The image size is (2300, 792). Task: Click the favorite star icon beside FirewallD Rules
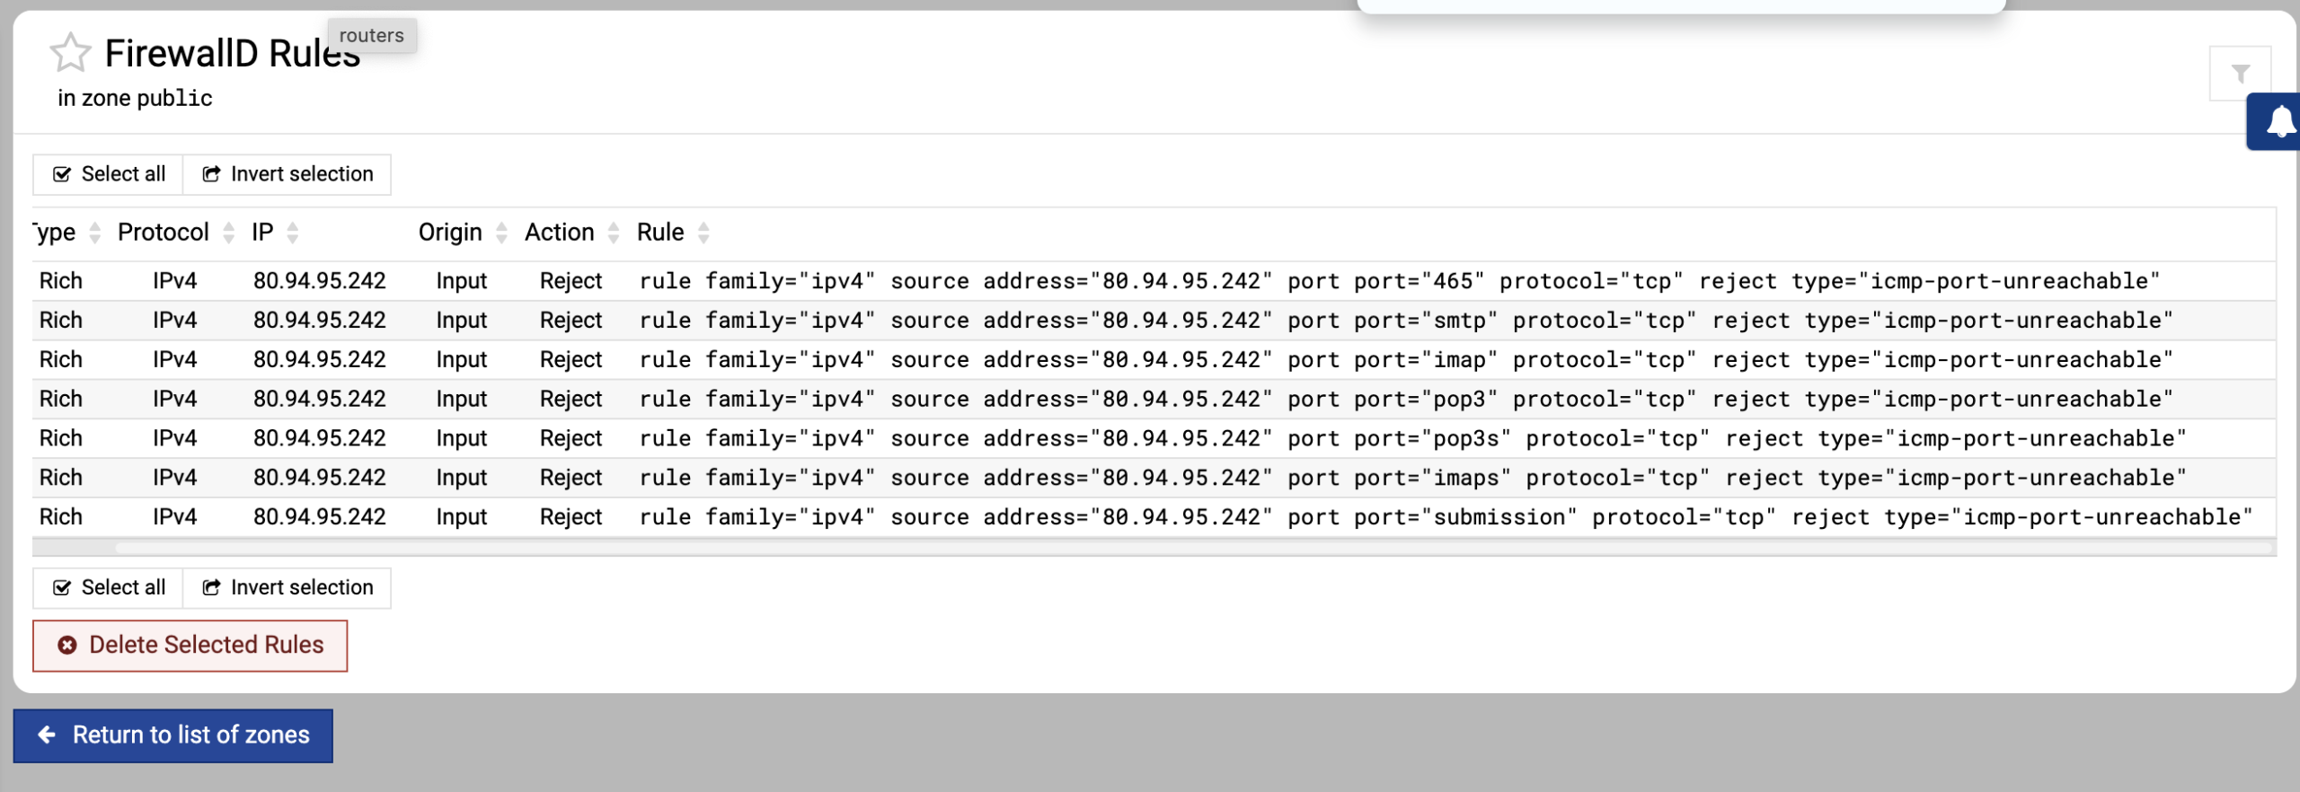tap(70, 52)
